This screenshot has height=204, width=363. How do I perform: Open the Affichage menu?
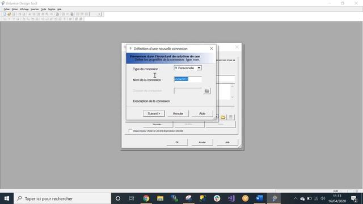pyautogui.click(x=24, y=9)
